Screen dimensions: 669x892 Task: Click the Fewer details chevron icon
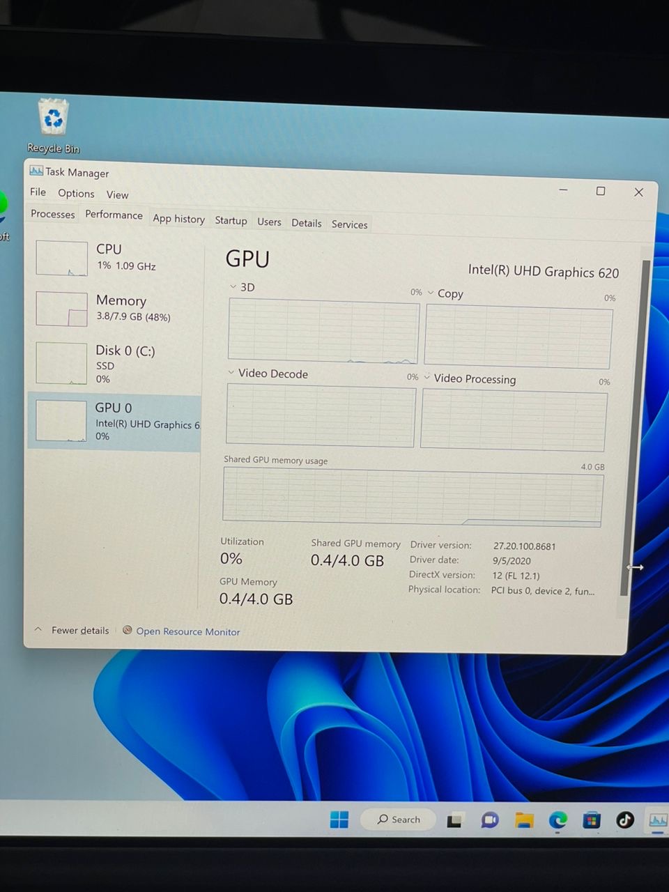(38, 629)
